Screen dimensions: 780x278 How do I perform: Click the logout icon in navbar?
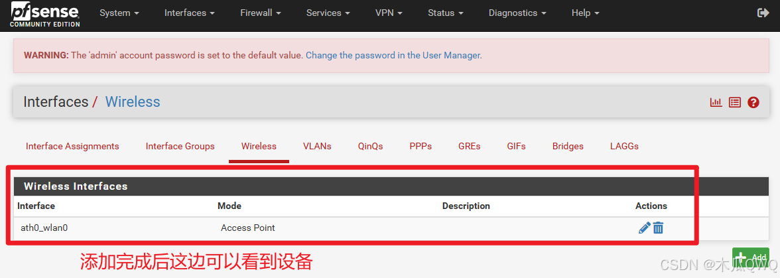click(x=763, y=13)
